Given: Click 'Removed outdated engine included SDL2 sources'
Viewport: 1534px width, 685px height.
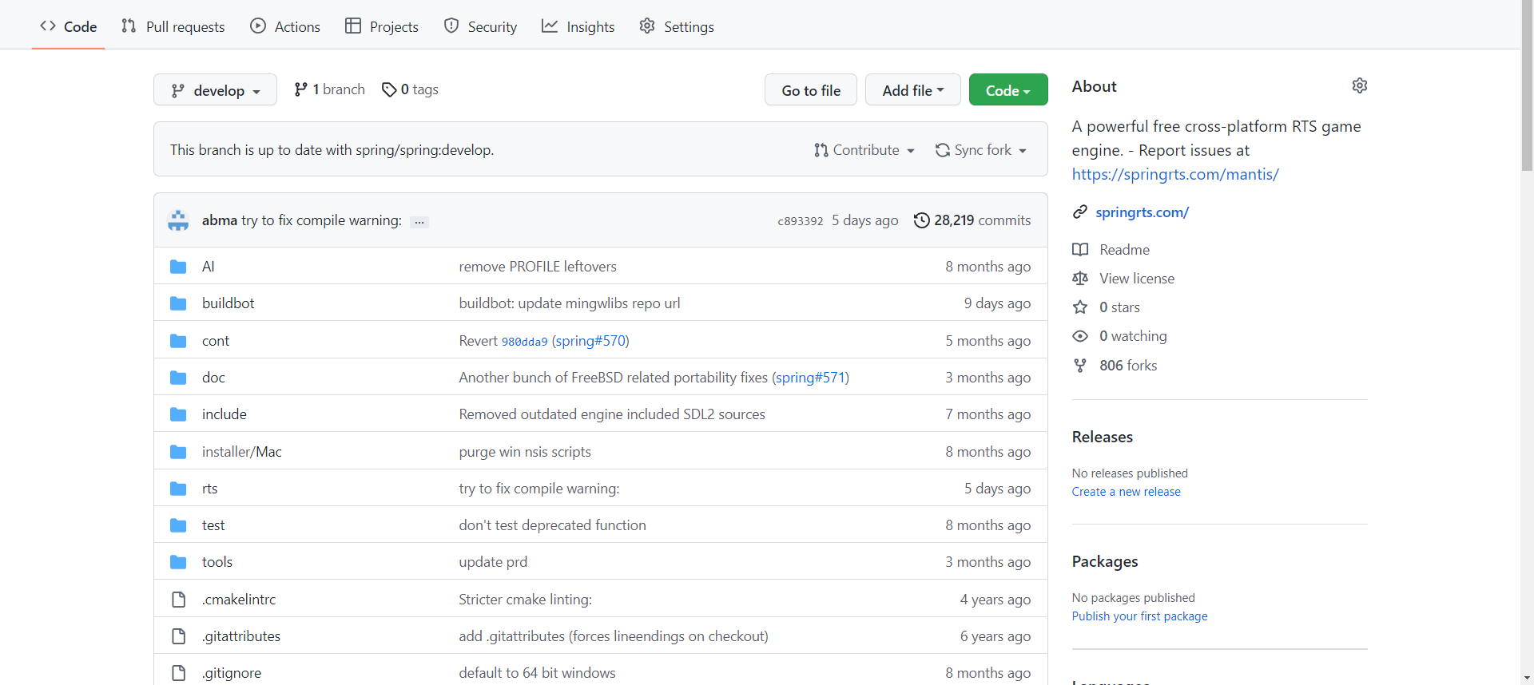Looking at the screenshot, I should (612, 414).
